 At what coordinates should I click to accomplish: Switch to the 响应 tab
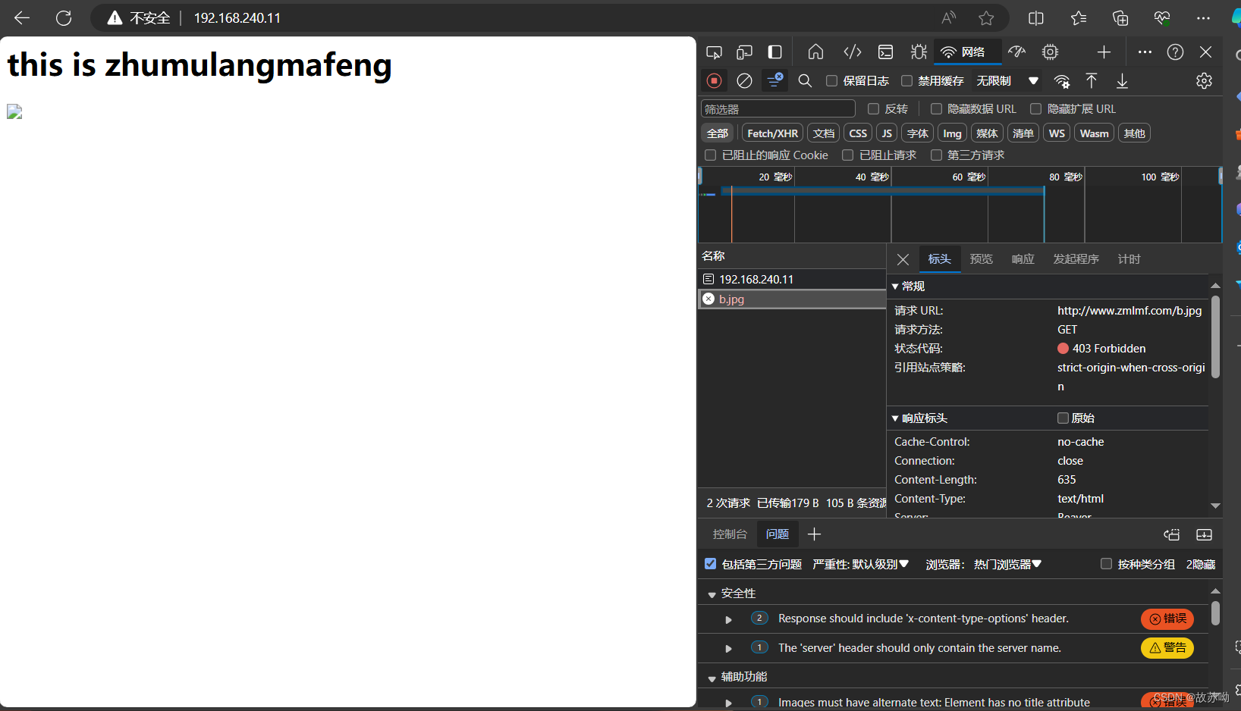(x=1023, y=259)
